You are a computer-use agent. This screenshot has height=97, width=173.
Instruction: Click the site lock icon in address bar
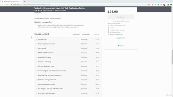(11, 5)
